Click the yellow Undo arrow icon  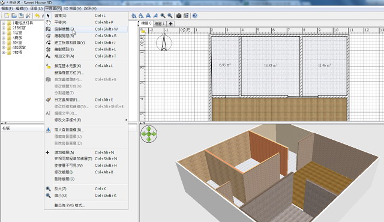[37, 16]
